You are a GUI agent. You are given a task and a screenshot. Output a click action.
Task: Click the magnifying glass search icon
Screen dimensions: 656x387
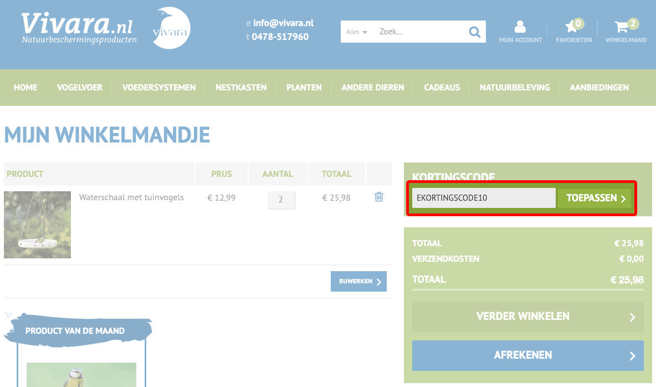coord(474,32)
